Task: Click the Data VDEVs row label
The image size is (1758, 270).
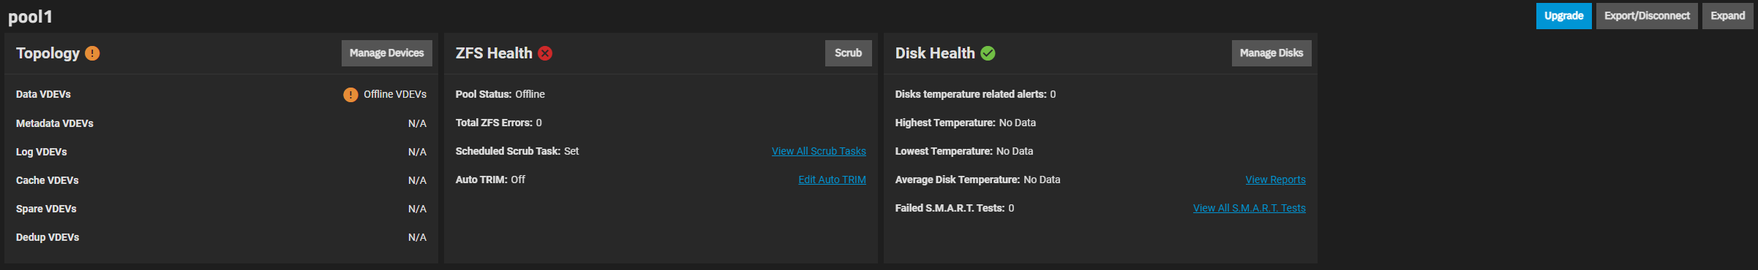Action: (43, 94)
